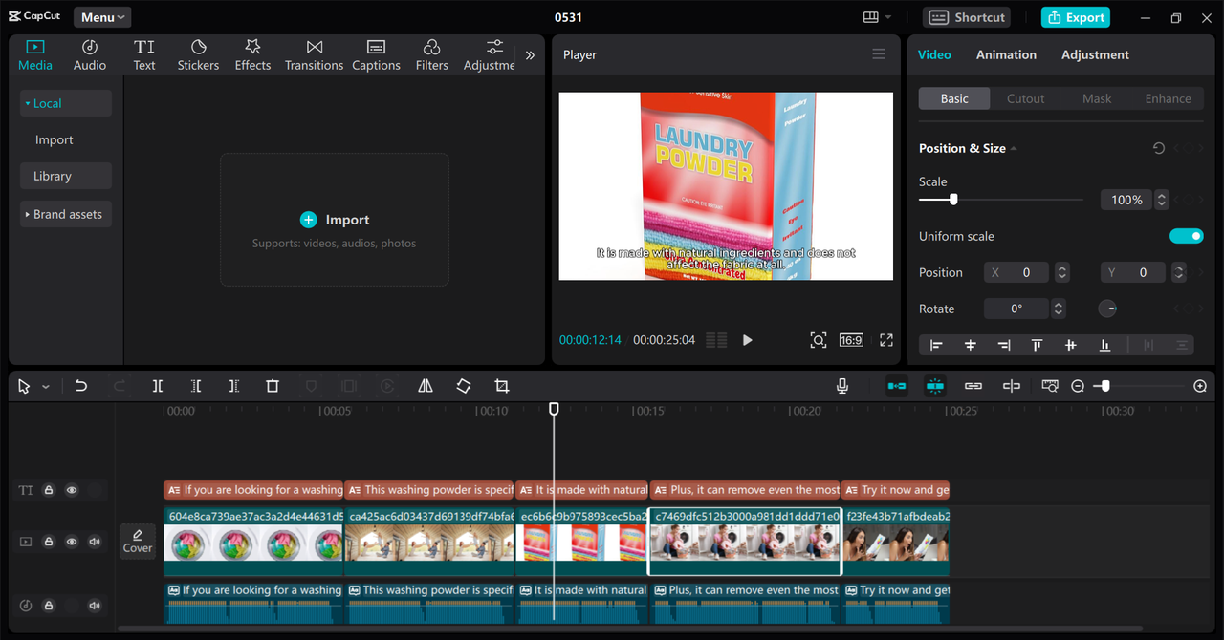The width and height of the screenshot is (1224, 640).
Task: Show more panel tabs chevron
Action: [x=530, y=55]
